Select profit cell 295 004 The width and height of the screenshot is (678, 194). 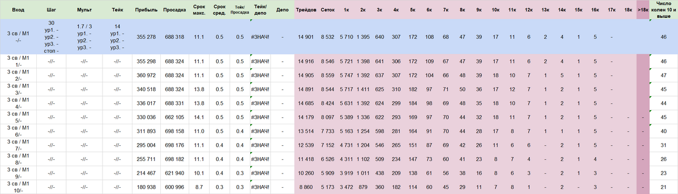146,145
